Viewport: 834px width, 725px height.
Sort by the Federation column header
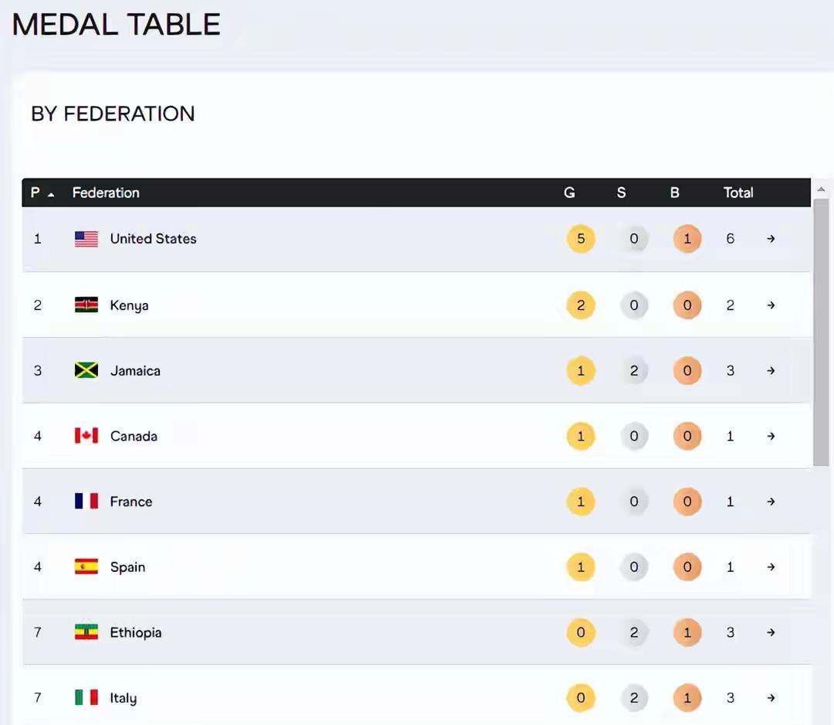pyautogui.click(x=106, y=192)
